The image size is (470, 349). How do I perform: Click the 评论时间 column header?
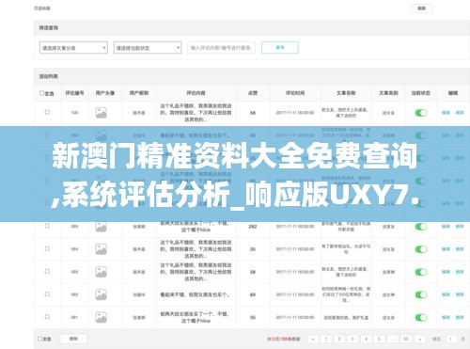point(295,93)
